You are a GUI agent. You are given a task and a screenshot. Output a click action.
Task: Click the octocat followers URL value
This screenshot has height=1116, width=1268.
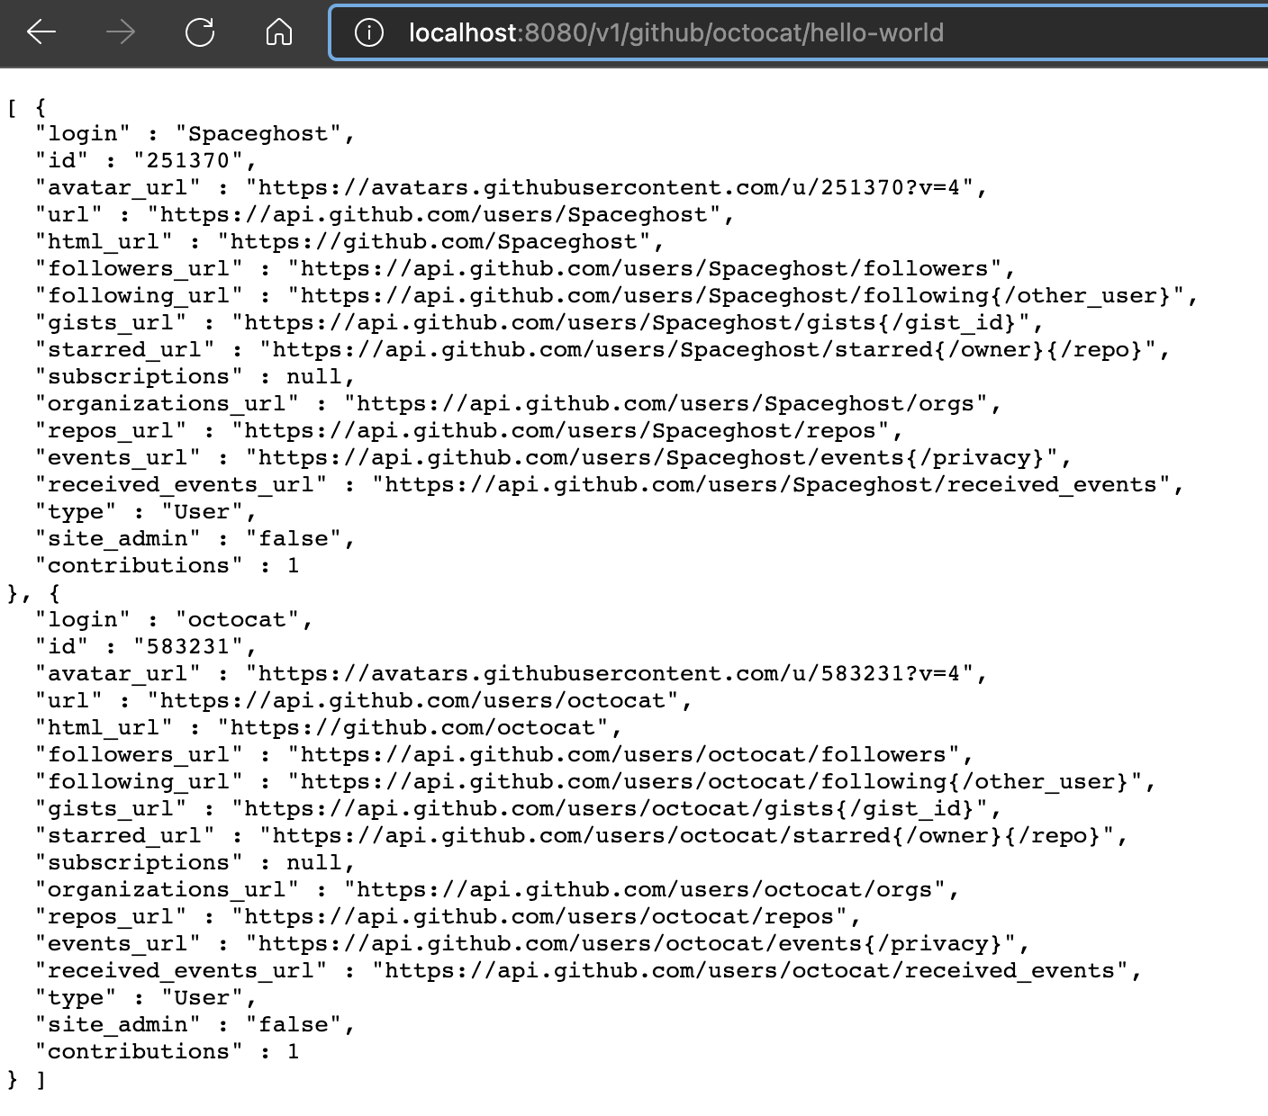point(624,755)
